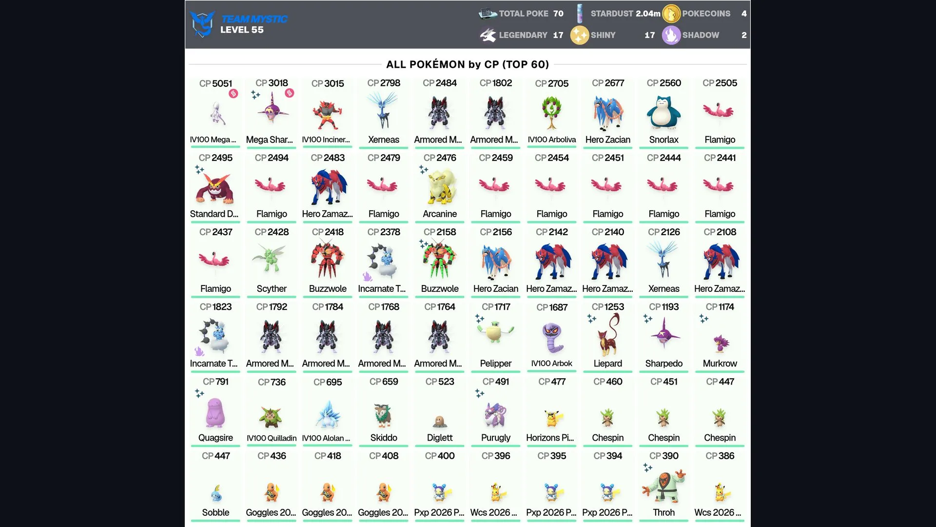Click the Throh CP 390 card
936x527 pixels.
[663, 486]
